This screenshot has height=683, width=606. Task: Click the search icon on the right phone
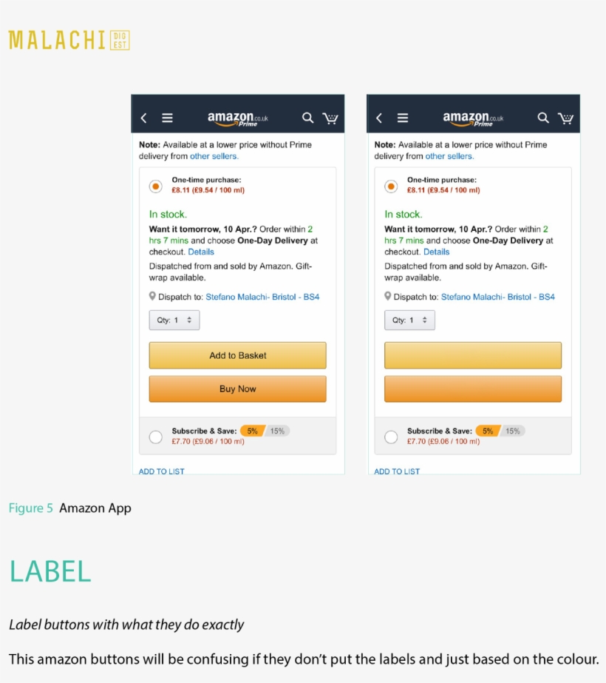pos(542,118)
